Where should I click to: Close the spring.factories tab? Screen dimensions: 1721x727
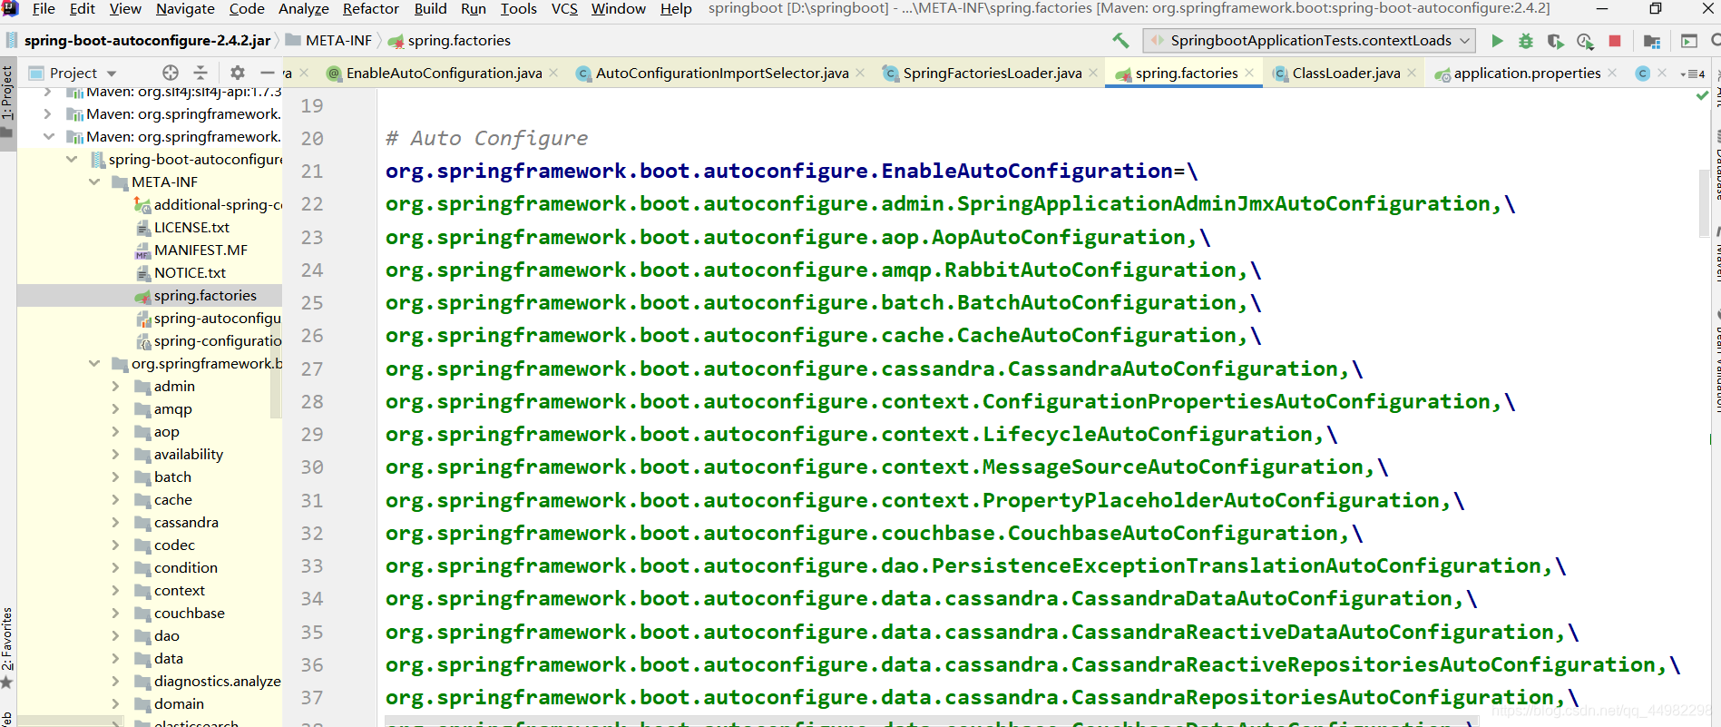[1250, 73]
